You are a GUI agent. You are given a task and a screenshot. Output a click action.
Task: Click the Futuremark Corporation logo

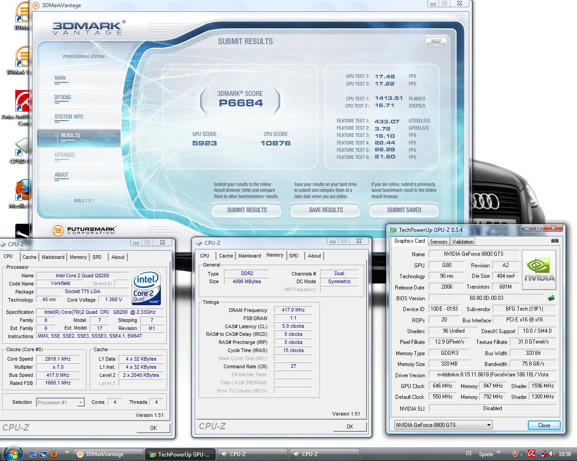tap(84, 230)
